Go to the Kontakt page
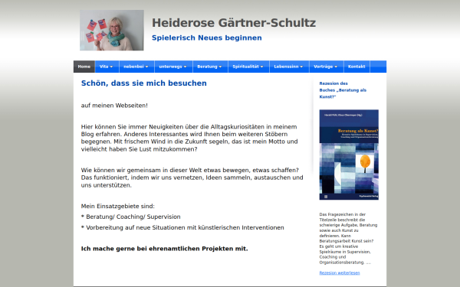Screen dimensions: 460x287 (x=356, y=67)
